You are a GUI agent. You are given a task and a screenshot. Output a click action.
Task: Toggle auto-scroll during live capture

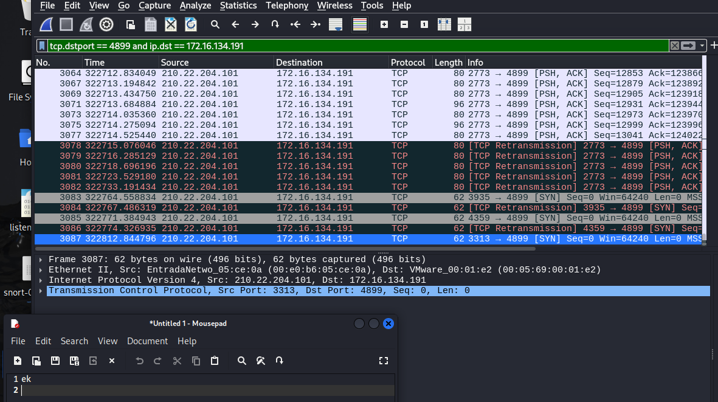336,25
